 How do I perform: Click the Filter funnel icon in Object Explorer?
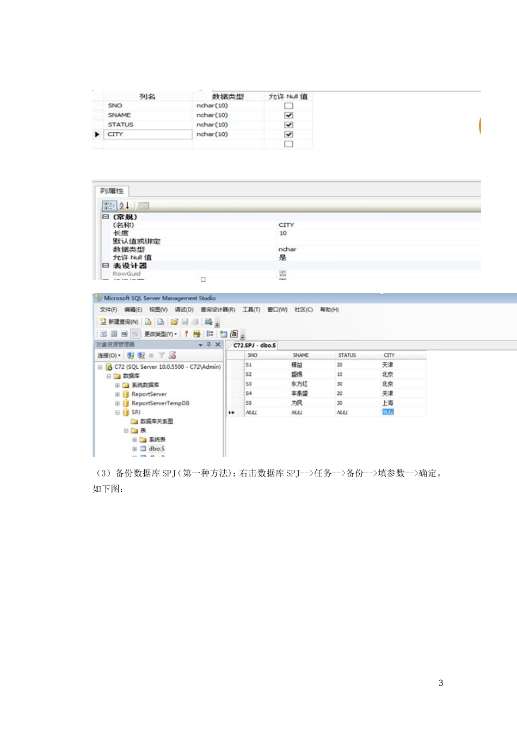[x=162, y=355]
